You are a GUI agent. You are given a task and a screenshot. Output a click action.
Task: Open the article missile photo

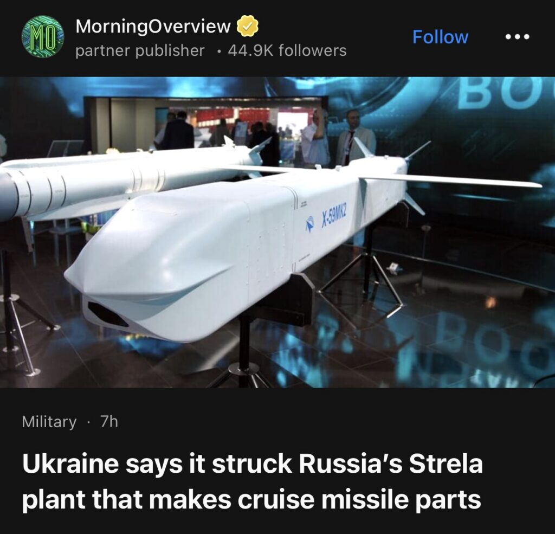click(277, 232)
